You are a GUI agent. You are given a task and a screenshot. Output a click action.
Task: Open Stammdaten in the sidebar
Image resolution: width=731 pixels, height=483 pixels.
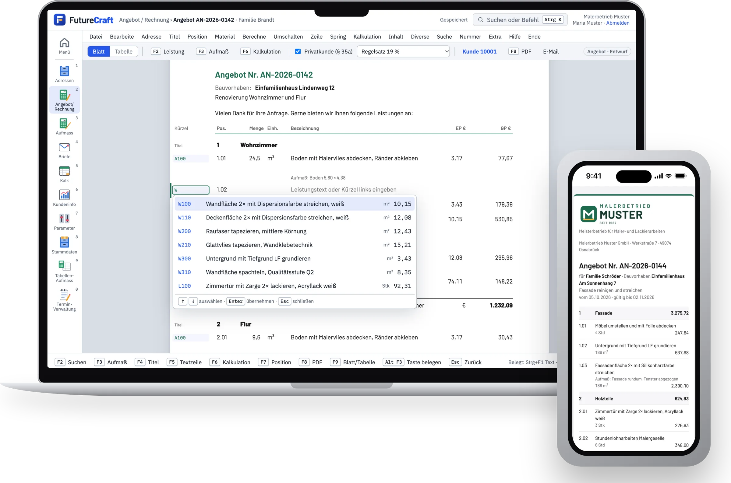64,245
